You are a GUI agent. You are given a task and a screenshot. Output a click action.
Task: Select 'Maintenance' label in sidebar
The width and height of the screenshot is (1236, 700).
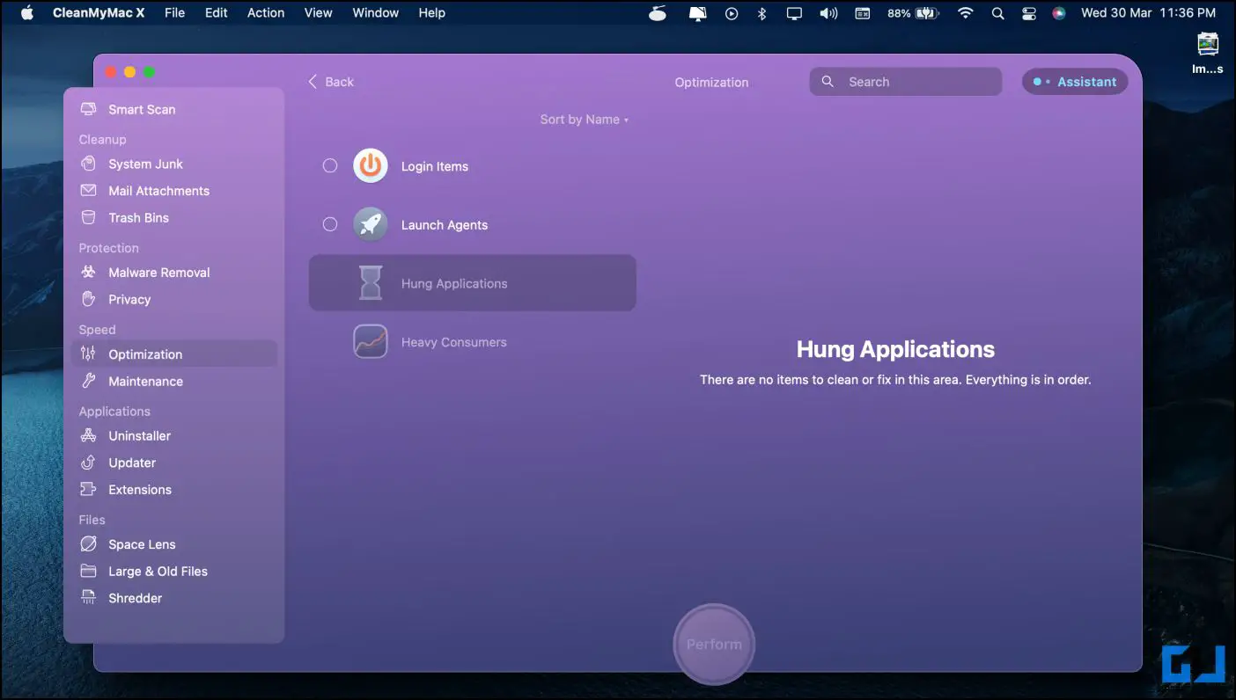pyautogui.click(x=145, y=381)
